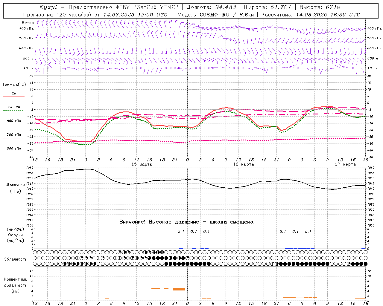Click the "Модель COSMO-RU / 6.6км" text

[x=215, y=15]
